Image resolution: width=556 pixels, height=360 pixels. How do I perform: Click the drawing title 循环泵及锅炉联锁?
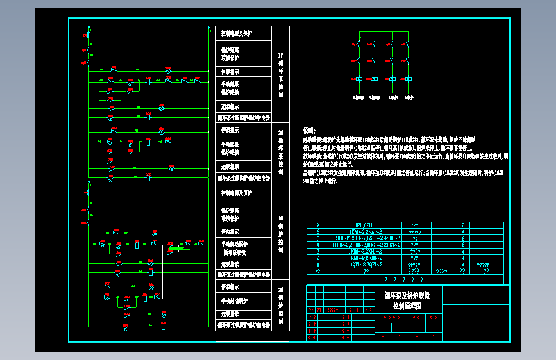pyautogui.click(x=407, y=295)
